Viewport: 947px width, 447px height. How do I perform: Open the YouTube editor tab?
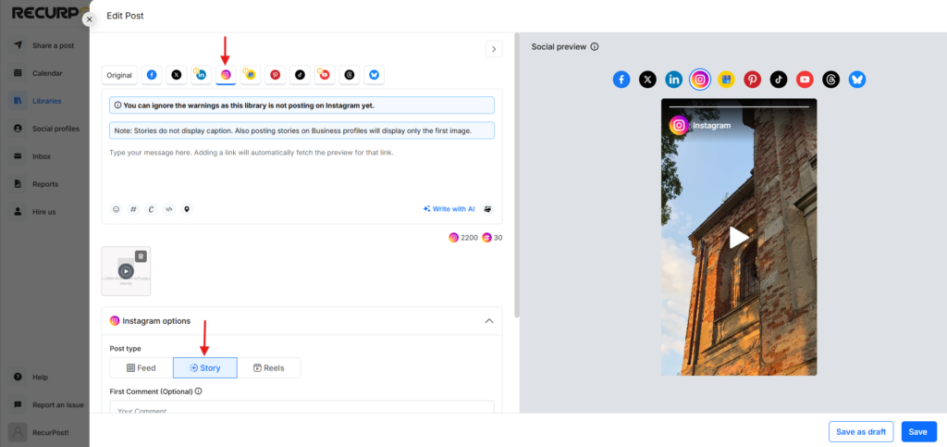pos(325,75)
